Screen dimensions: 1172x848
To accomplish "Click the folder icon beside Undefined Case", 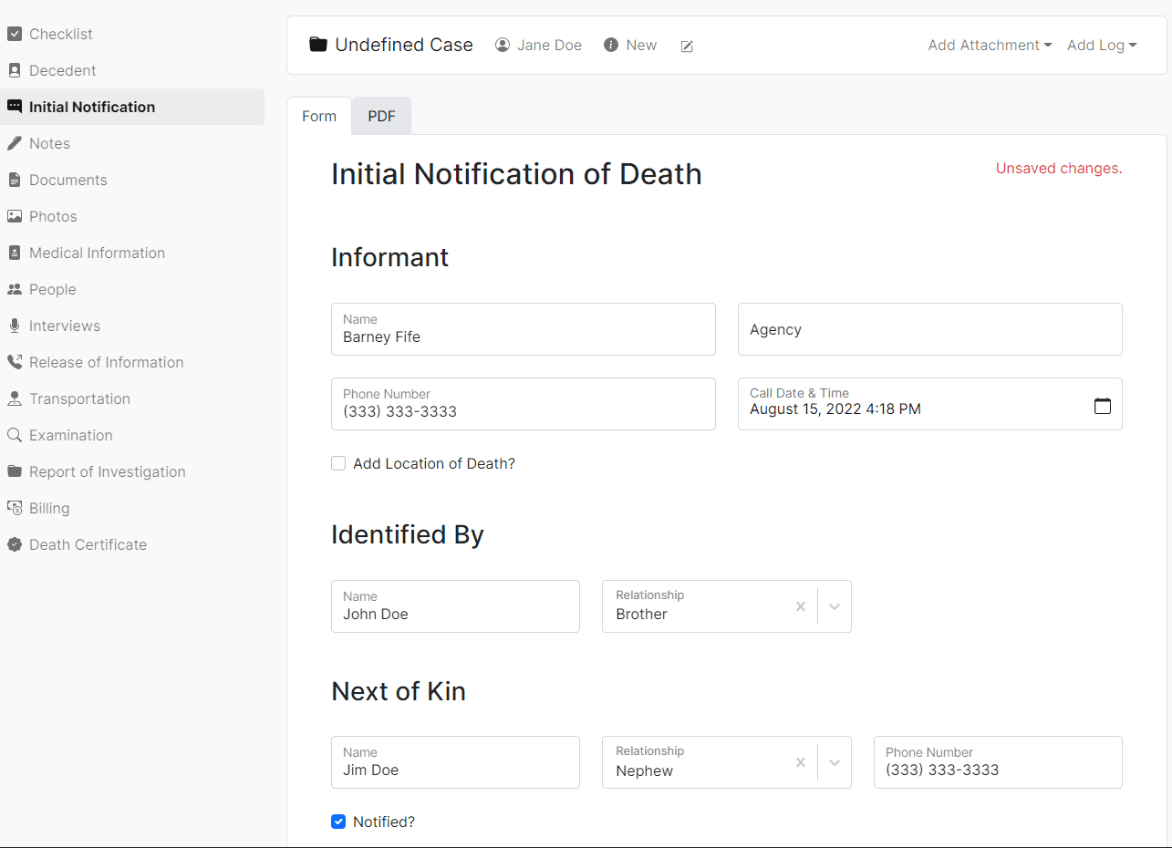I will coord(316,43).
